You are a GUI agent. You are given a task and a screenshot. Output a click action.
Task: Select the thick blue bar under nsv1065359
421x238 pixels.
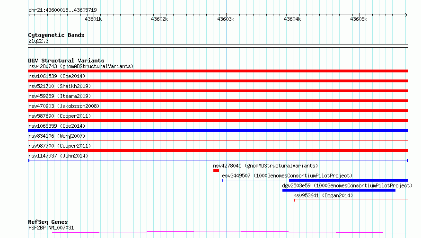click(218, 131)
